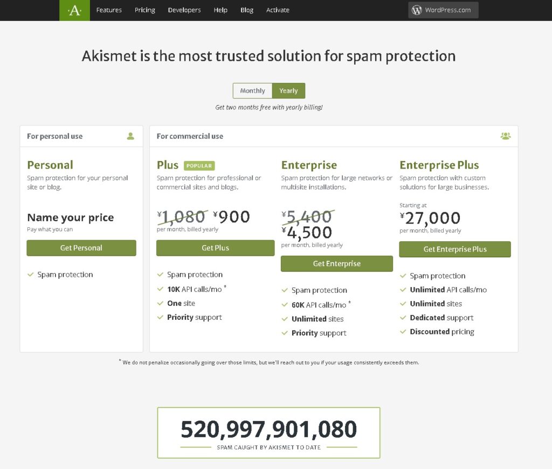Click the single-user personal use icon

coord(130,136)
